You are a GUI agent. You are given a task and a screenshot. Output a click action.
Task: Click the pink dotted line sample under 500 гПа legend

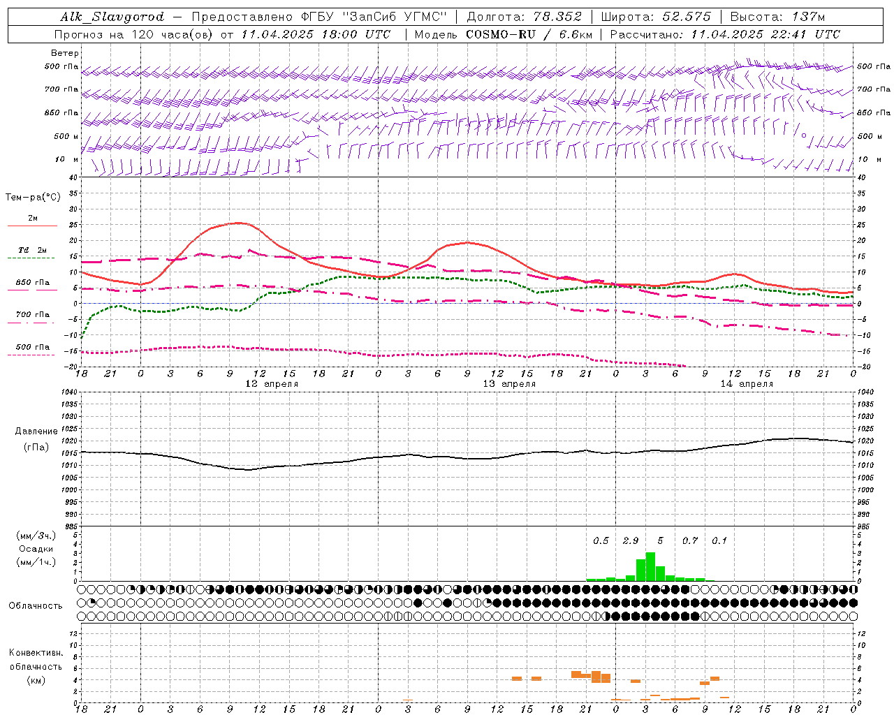(31, 355)
